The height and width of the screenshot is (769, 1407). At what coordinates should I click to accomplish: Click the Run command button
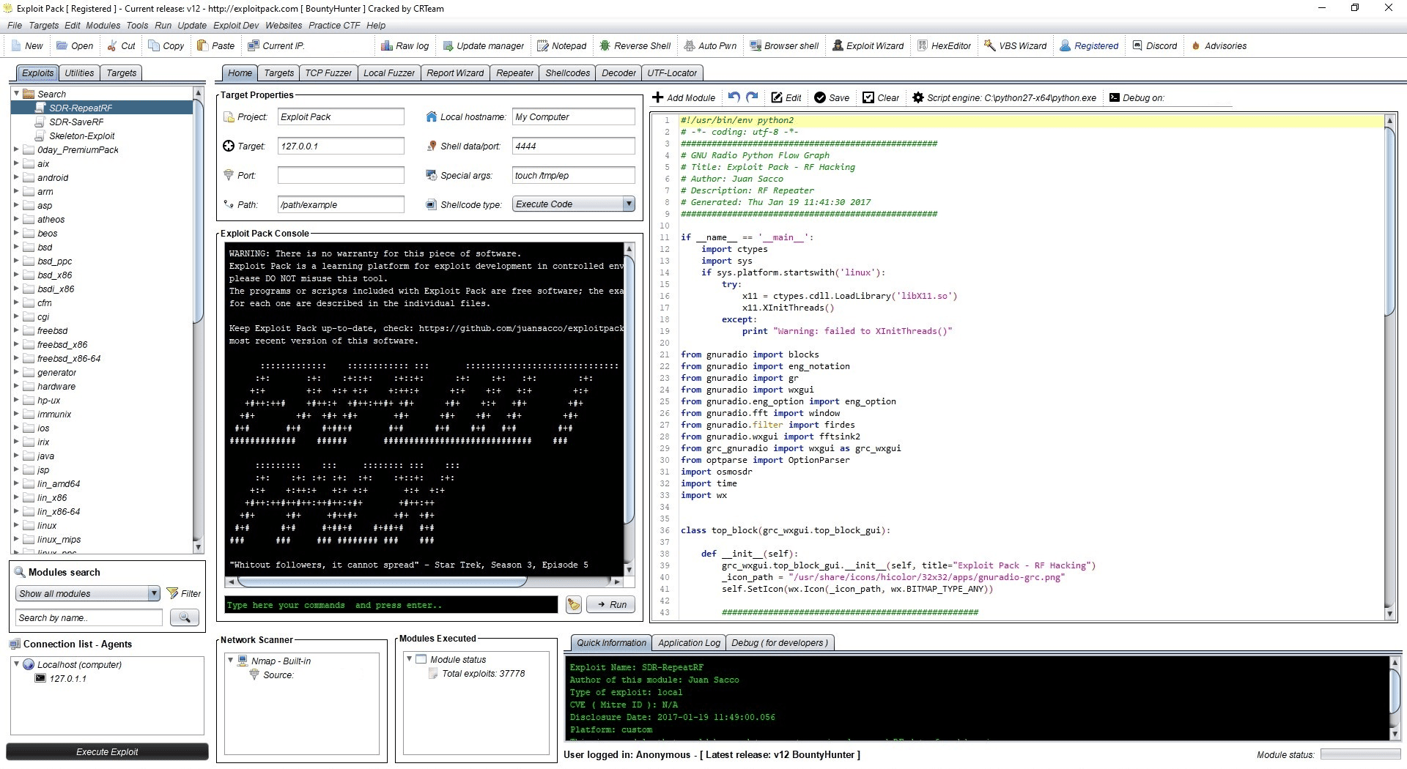coord(612,605)
